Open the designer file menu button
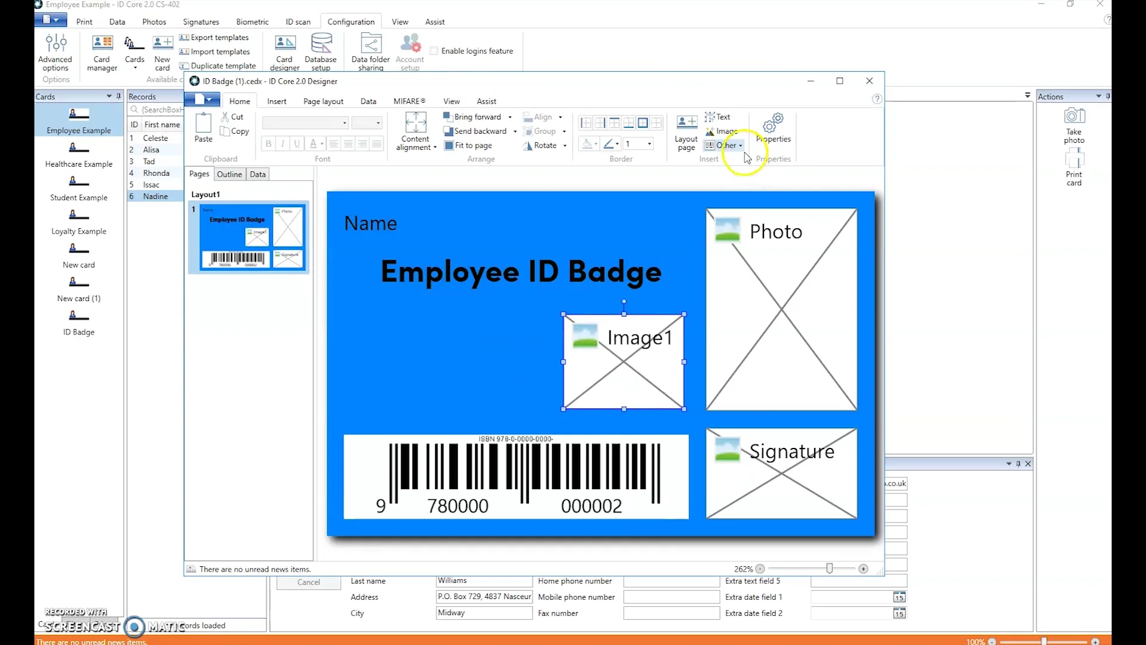This screenshot has height=645, width=1146. click(x=202, y=100)
